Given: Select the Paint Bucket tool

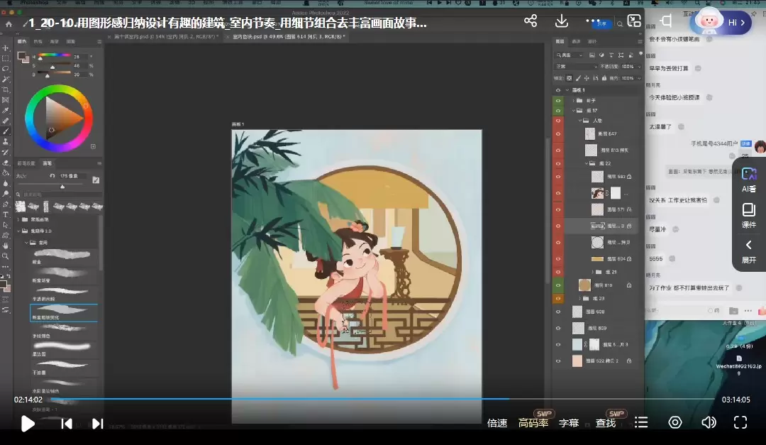Looking at the screenshot, I should 6,172.
